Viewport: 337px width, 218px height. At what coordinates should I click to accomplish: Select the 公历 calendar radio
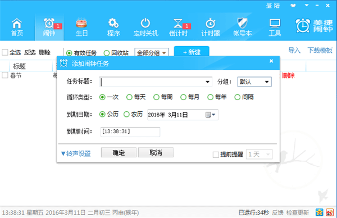[102, 114]
